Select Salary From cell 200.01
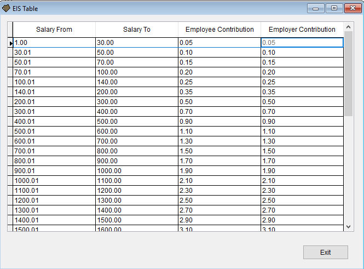 [54, 102]
